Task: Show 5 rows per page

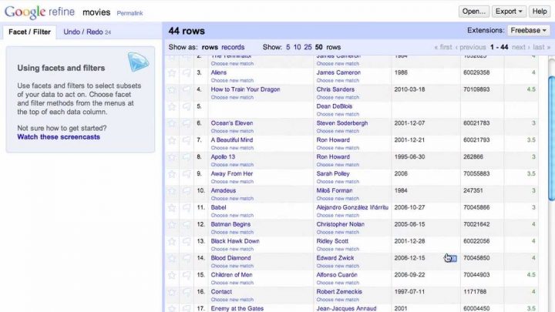Action: tap(288, 47)
